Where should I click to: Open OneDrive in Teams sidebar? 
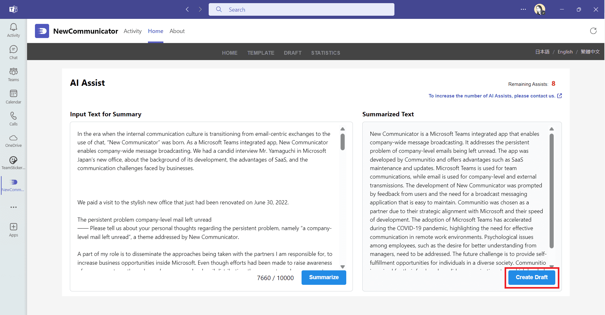14,141
